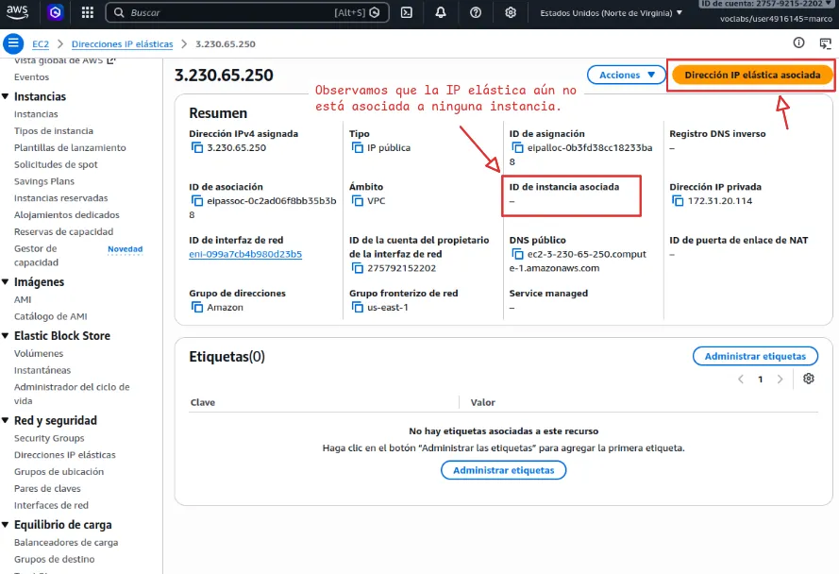Toggle the hamburger navigation menu icon
The width and height of the screenshot is (839, 574).
pyautogui.click(x=13, y=43)
